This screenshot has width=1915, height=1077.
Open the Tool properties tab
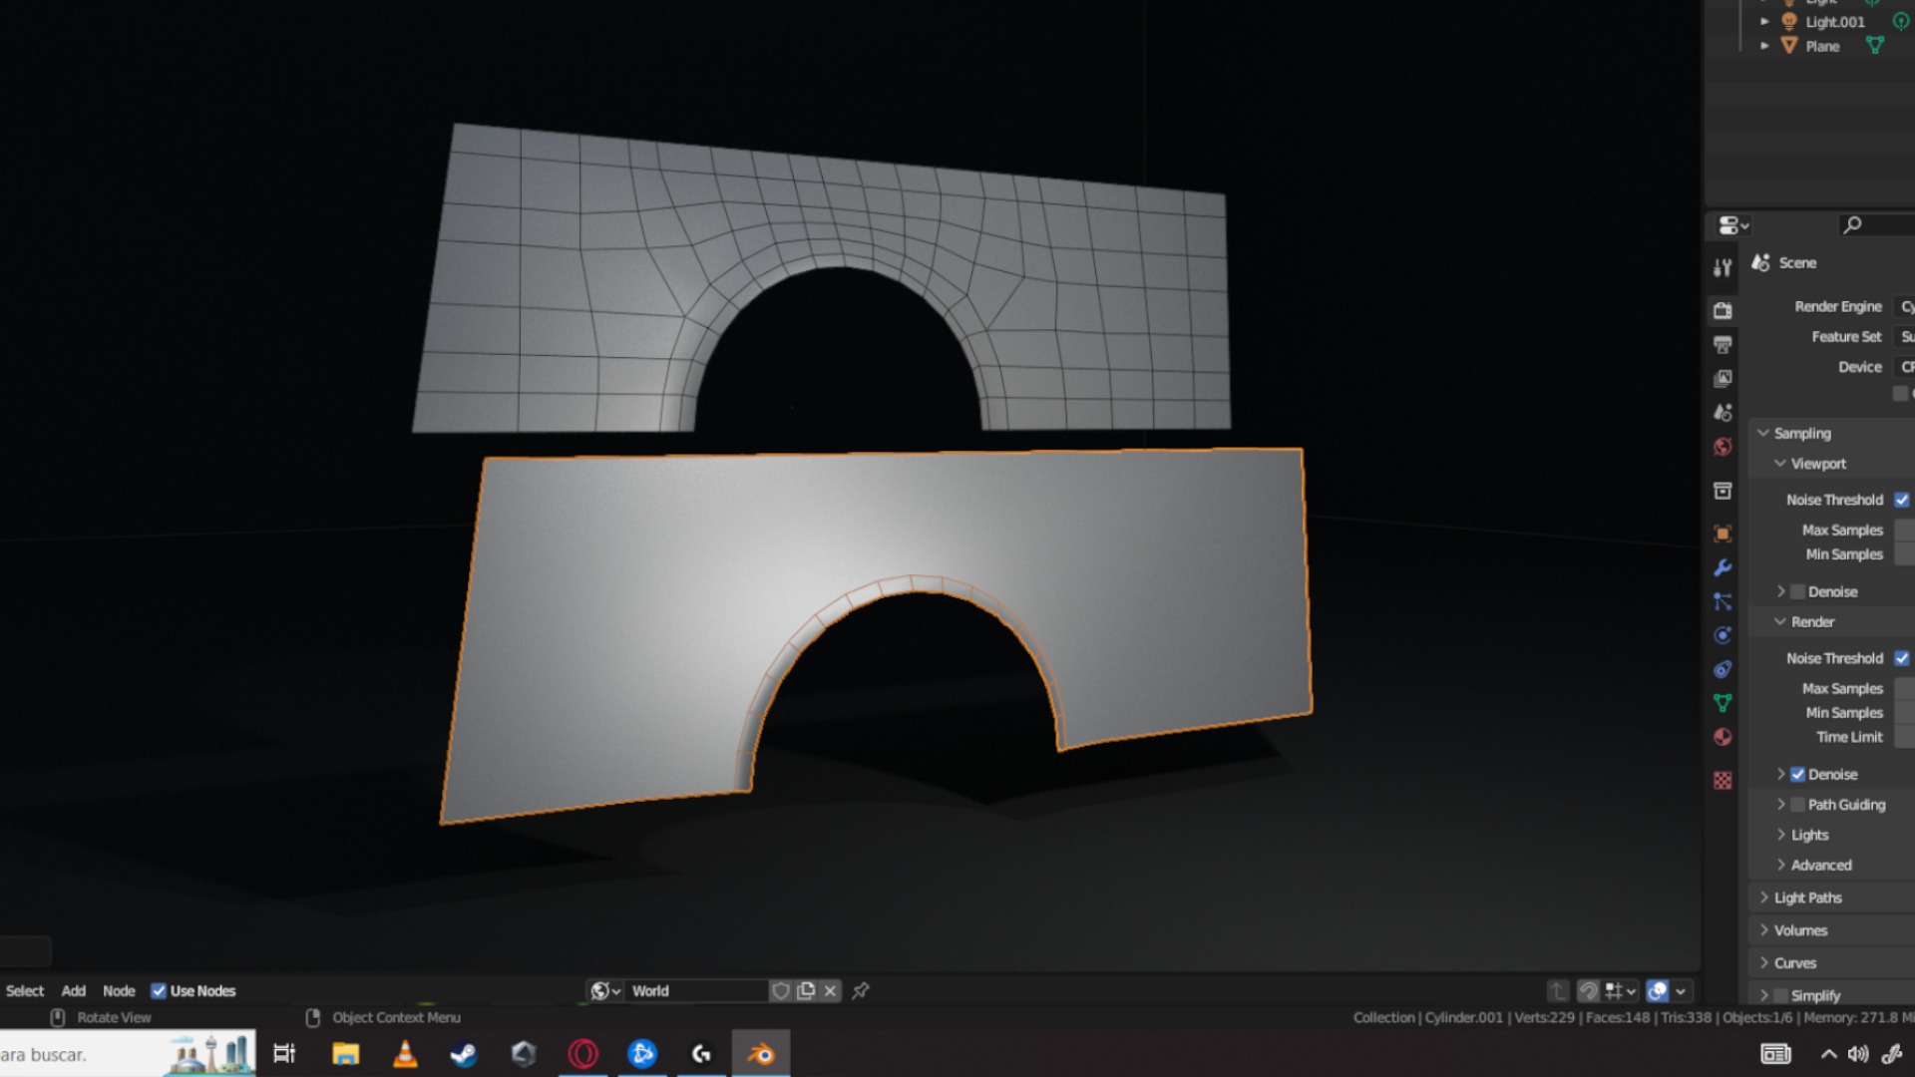pyautogui.click(x=1723, y=267)
